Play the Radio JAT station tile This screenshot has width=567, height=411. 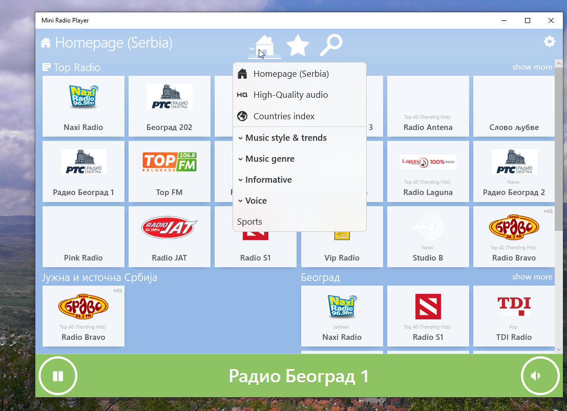pos(170,237)
